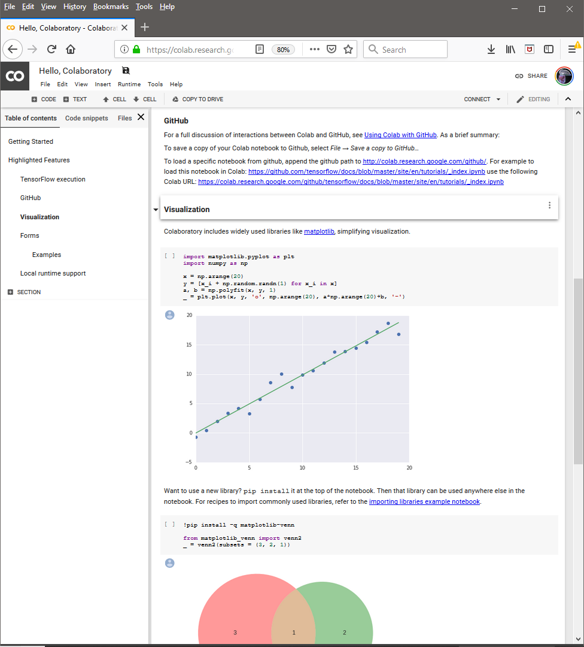The width and height of the screenshot is (584, 647).
Task: Open the user account avatar
Action: [564, 76]
